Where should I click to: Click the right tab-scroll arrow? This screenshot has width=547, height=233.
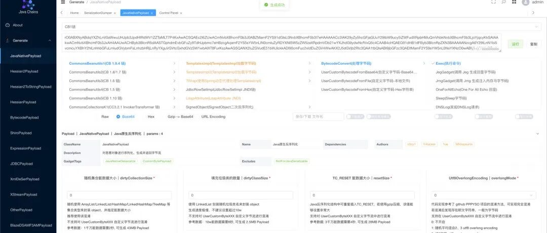pyautogui.click(x=533, y=13)
